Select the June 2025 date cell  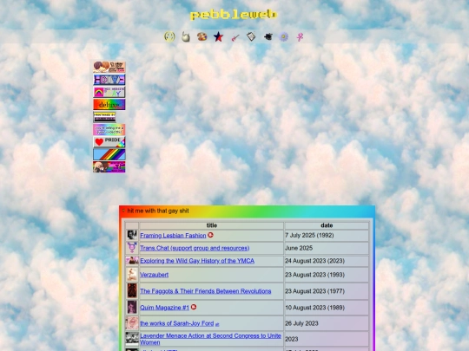coord(327,248)
